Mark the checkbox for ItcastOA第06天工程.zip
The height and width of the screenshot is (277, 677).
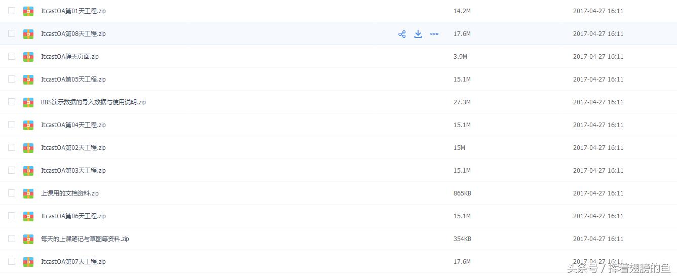click(12, 216)
